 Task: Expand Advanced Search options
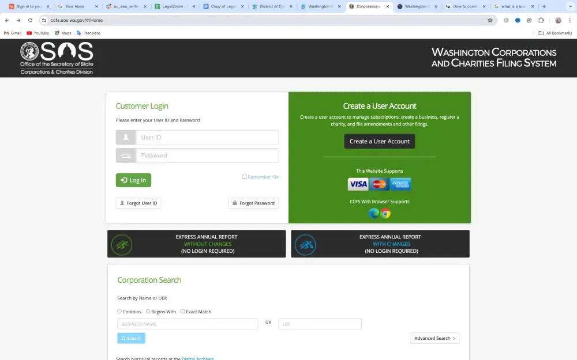pos(434,338)
